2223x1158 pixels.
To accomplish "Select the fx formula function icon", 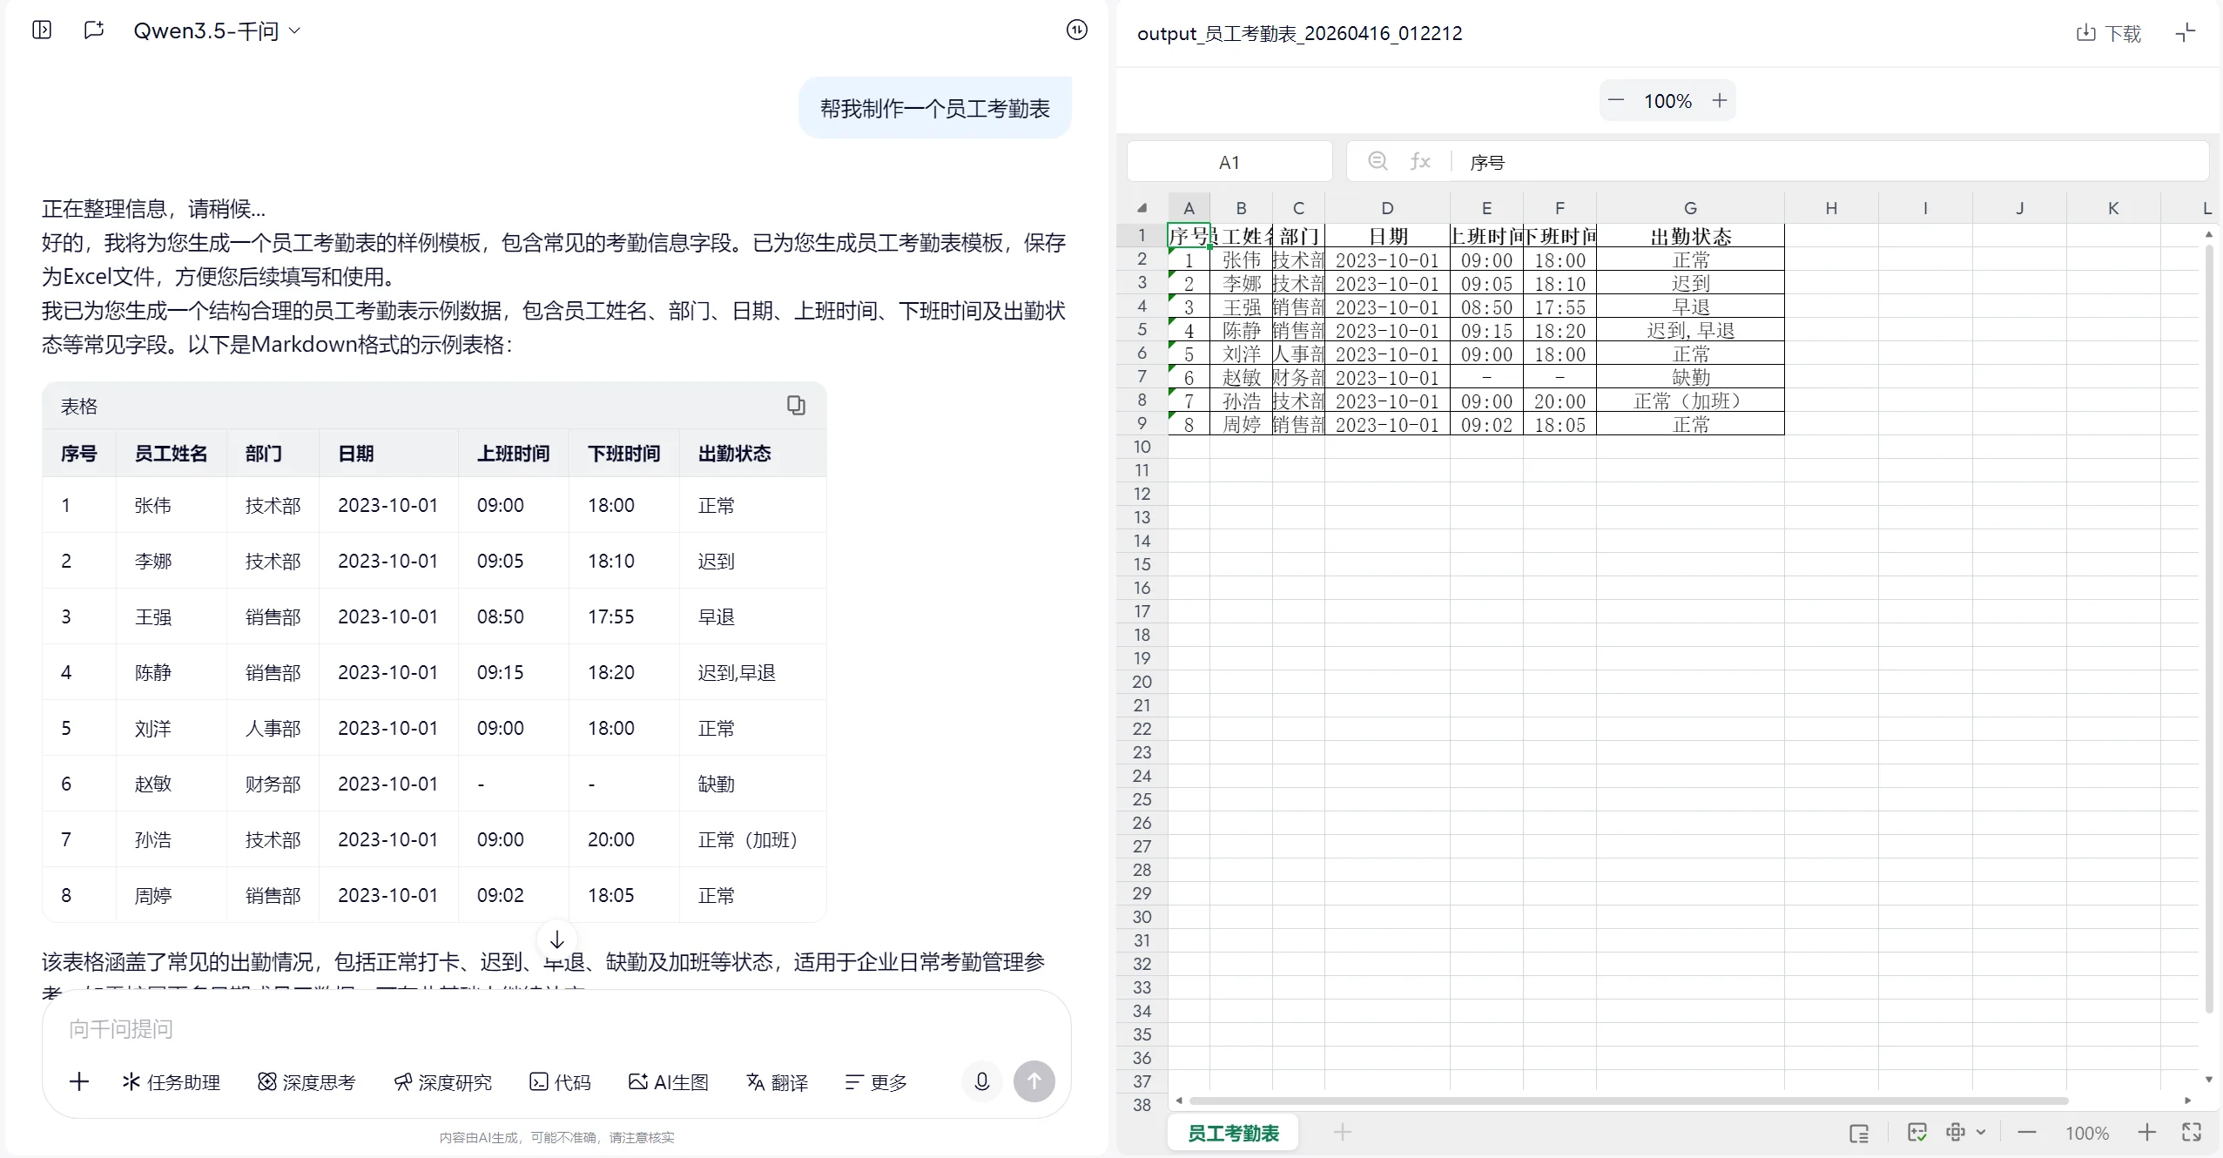I will pos(1420,160).
